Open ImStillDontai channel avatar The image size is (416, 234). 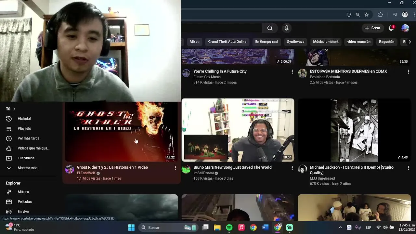click(x=186, y=169)
